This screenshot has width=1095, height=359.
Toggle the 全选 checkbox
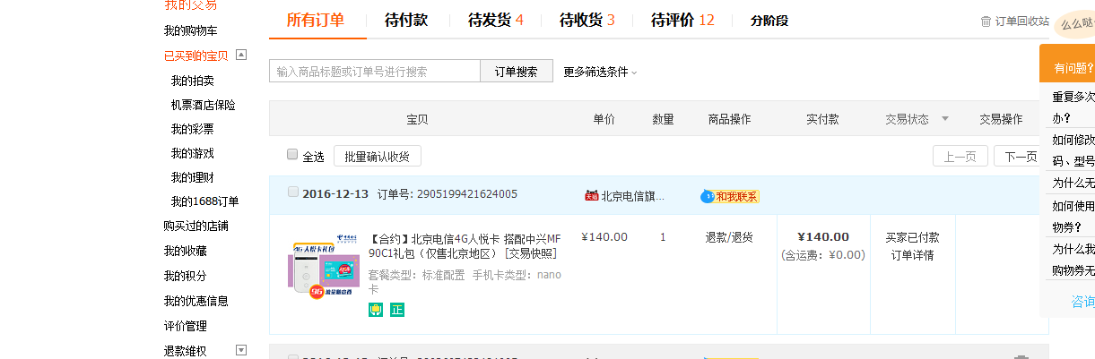[x=292, y=154]
